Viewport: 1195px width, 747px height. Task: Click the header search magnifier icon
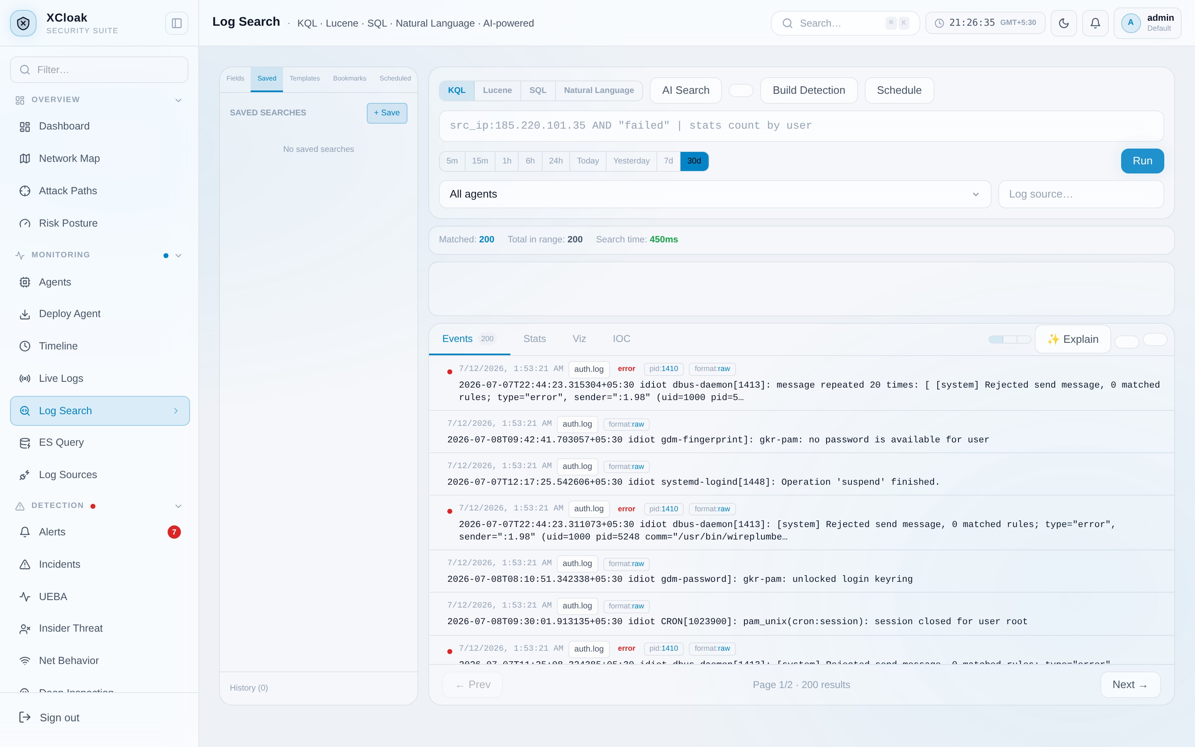coord(788,23)
